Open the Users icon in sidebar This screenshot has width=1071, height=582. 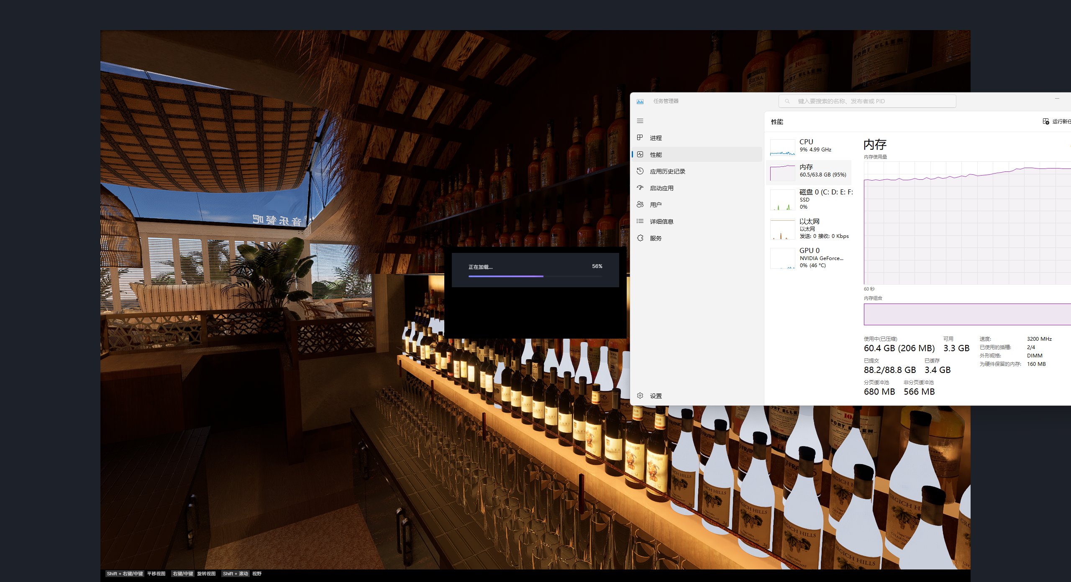[640, 204]
